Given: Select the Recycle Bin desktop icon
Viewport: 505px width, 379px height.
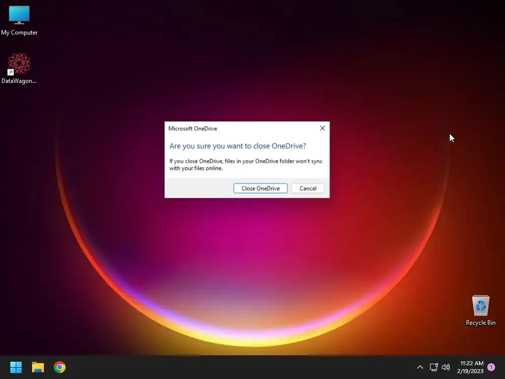Looking at the screenshot, I should (x=480, y=310).
